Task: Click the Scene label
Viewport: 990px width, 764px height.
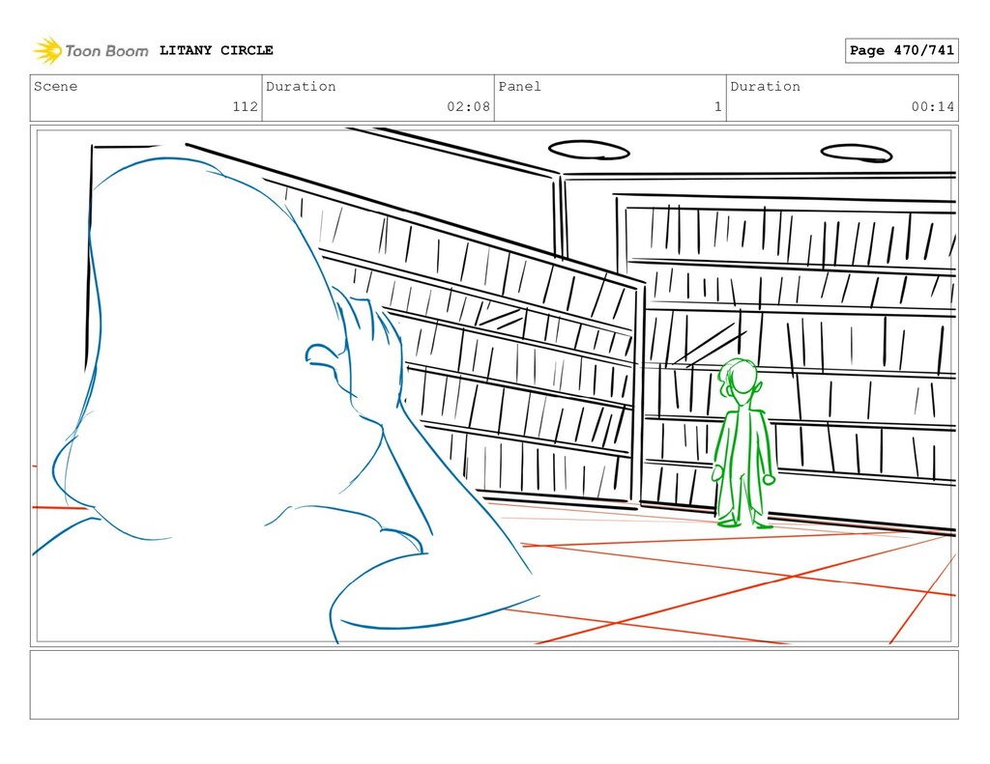Action: [55, 86]
